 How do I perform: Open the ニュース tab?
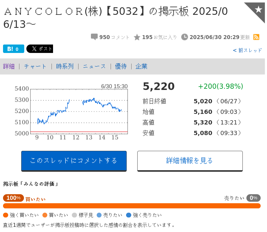94,66
